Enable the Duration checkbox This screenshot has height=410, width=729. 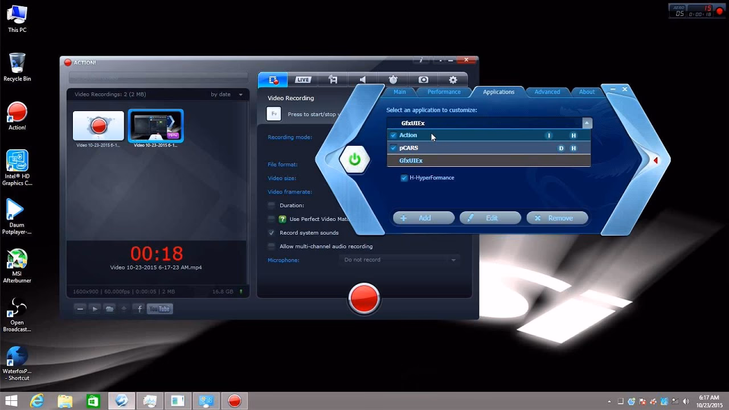[x=272, y=205]
